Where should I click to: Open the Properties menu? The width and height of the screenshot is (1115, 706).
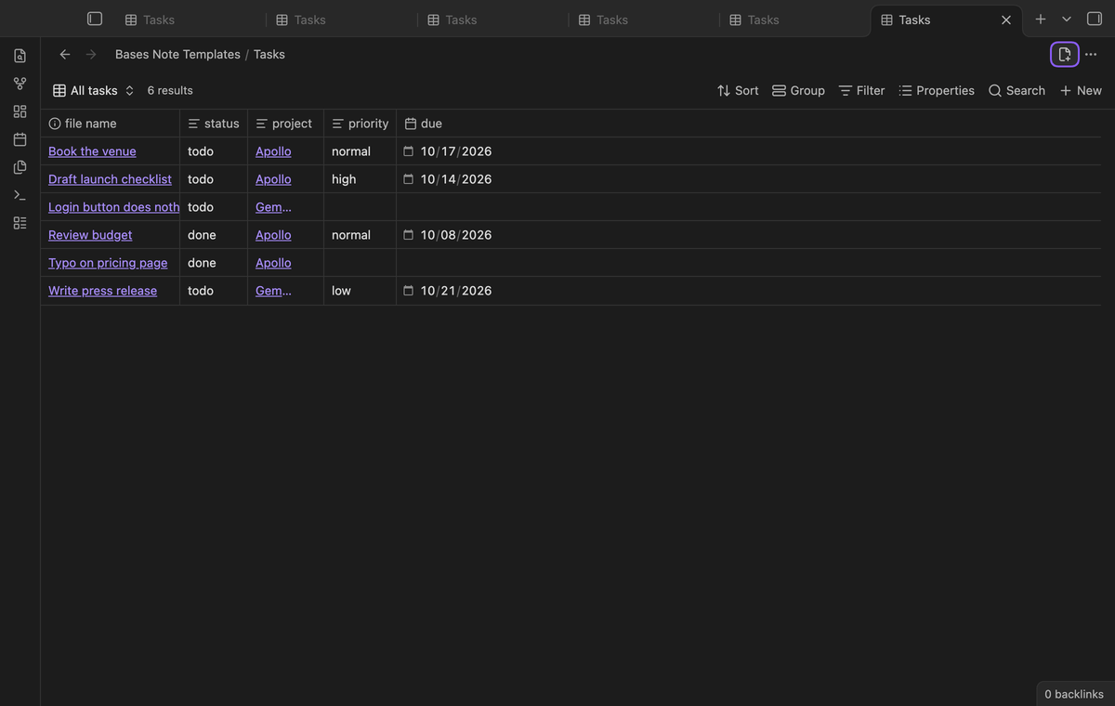point(937,90)
